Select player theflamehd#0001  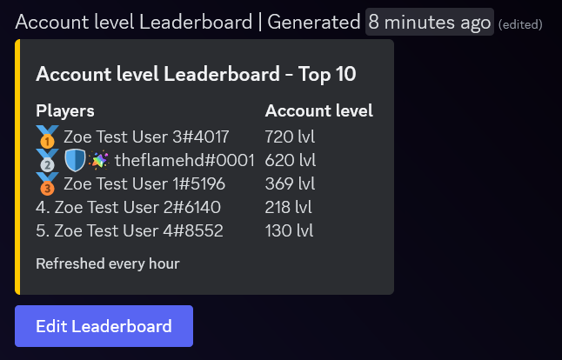[x=184, y=160]
